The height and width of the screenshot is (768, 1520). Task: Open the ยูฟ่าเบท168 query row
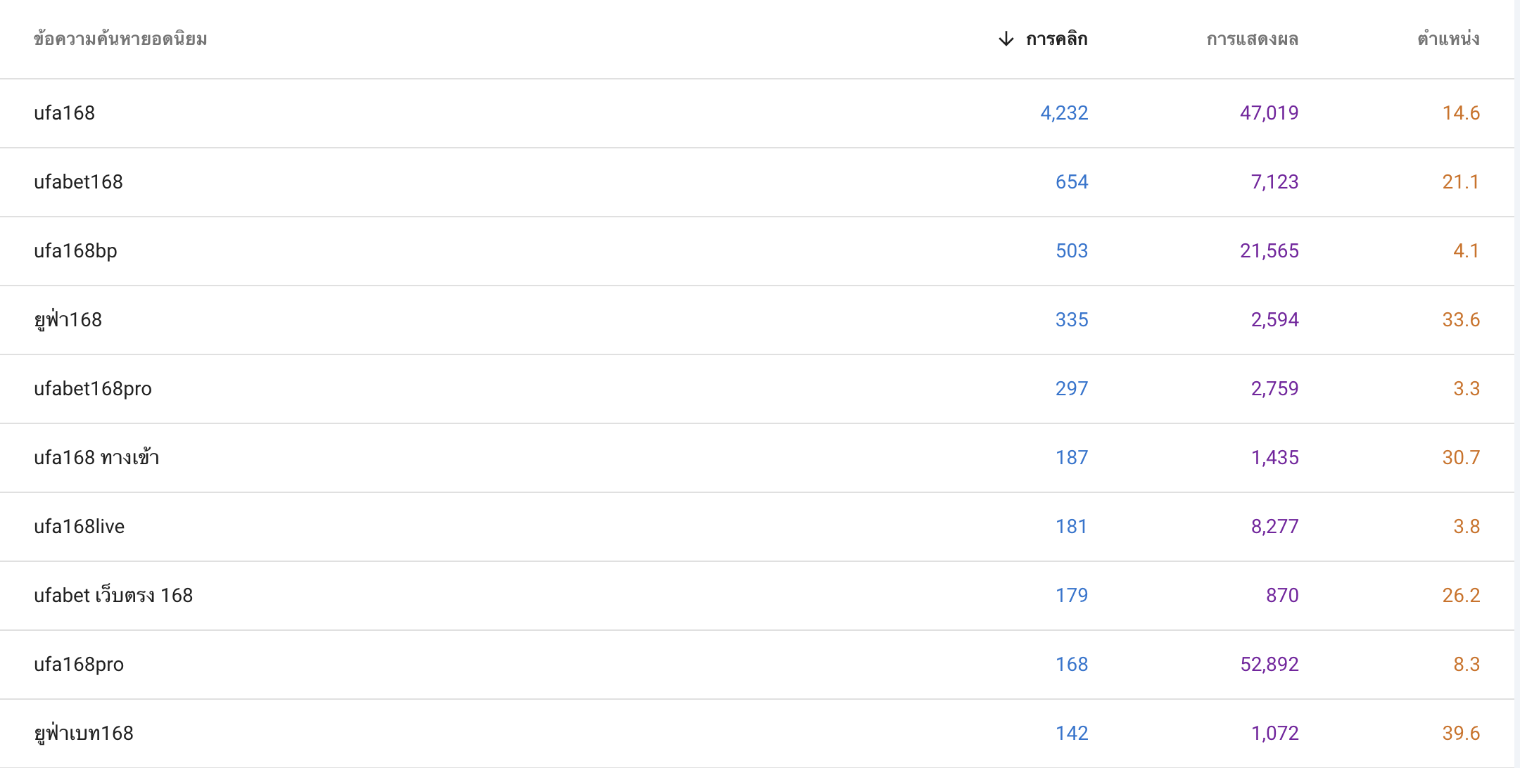tap(757, 734)
